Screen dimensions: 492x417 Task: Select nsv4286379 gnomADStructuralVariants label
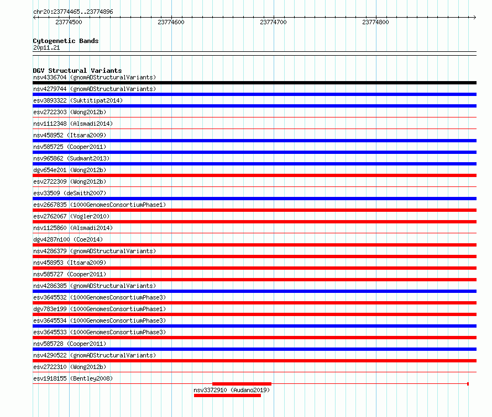[95, 251]
